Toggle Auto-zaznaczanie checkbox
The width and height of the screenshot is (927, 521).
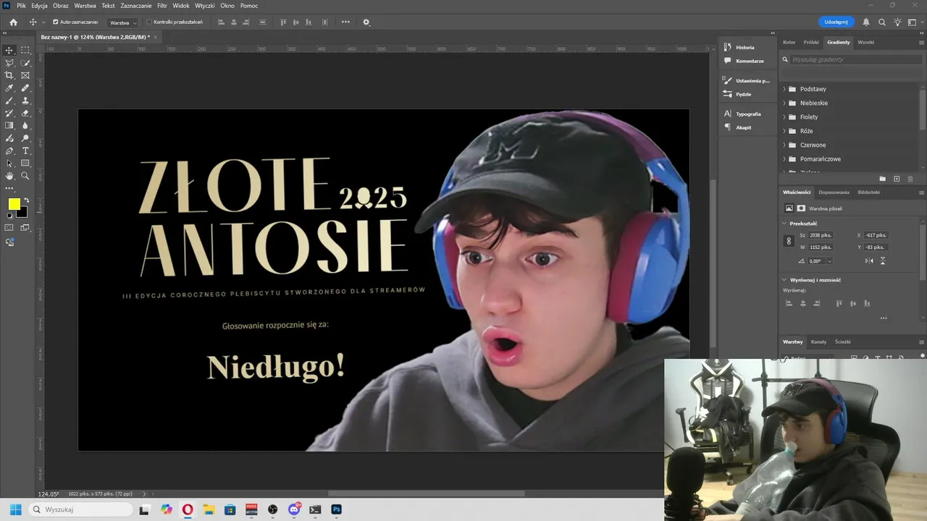tap(56, 22)
